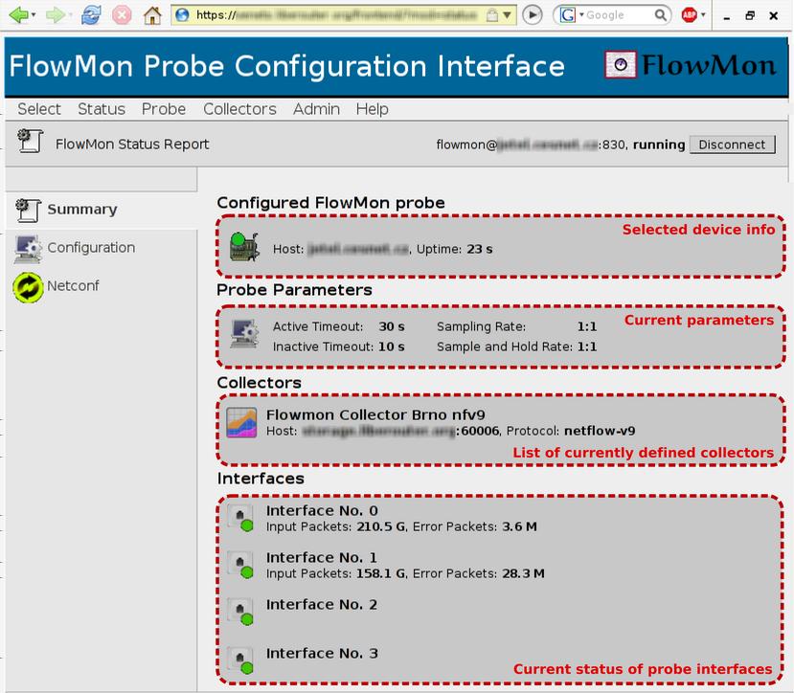The height and width of the screenshot is (693, 794).
Task: Open the back history dropdown arrow
Action: 34,15
